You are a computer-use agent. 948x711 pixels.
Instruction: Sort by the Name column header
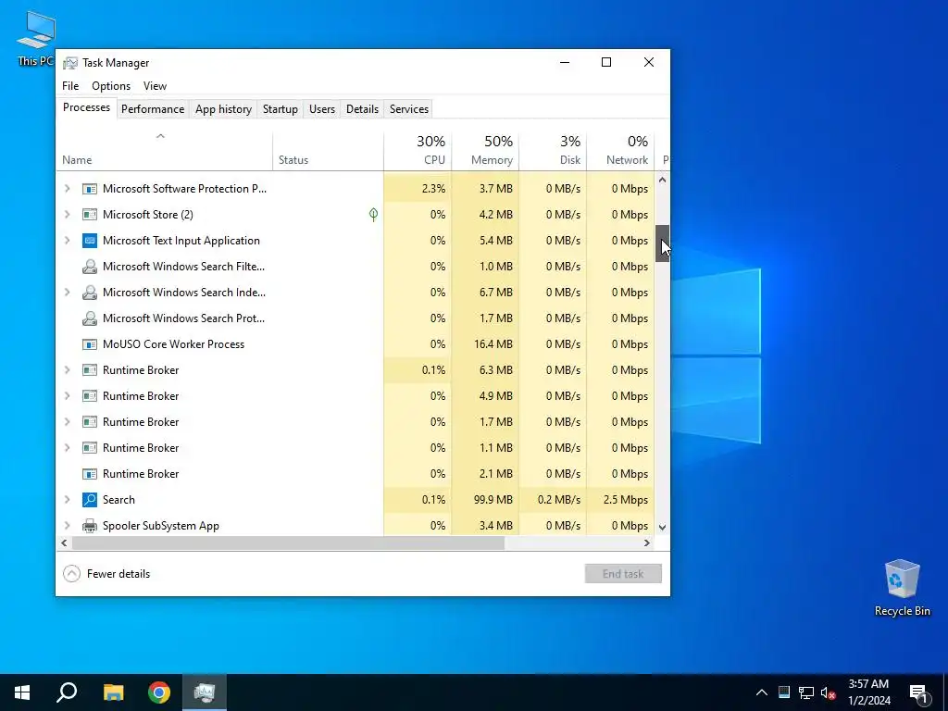point(165,151)
